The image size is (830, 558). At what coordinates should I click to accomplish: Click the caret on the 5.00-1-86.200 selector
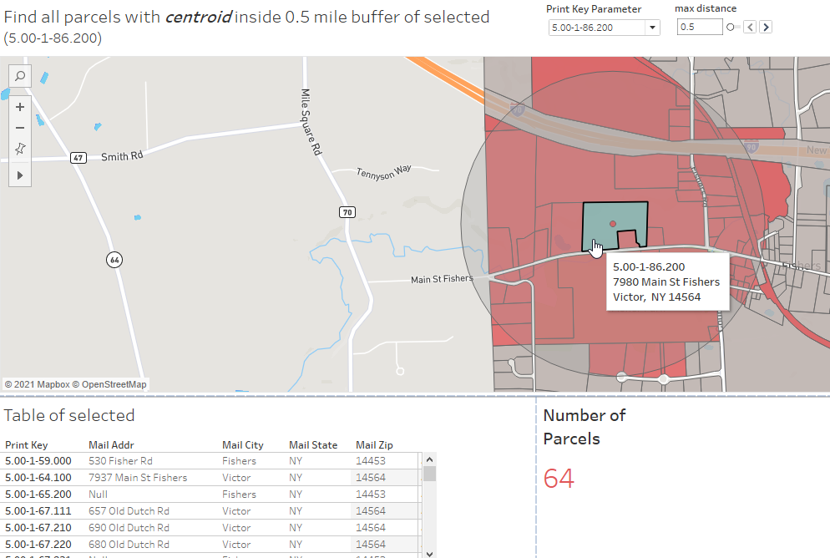pos(654,26)
